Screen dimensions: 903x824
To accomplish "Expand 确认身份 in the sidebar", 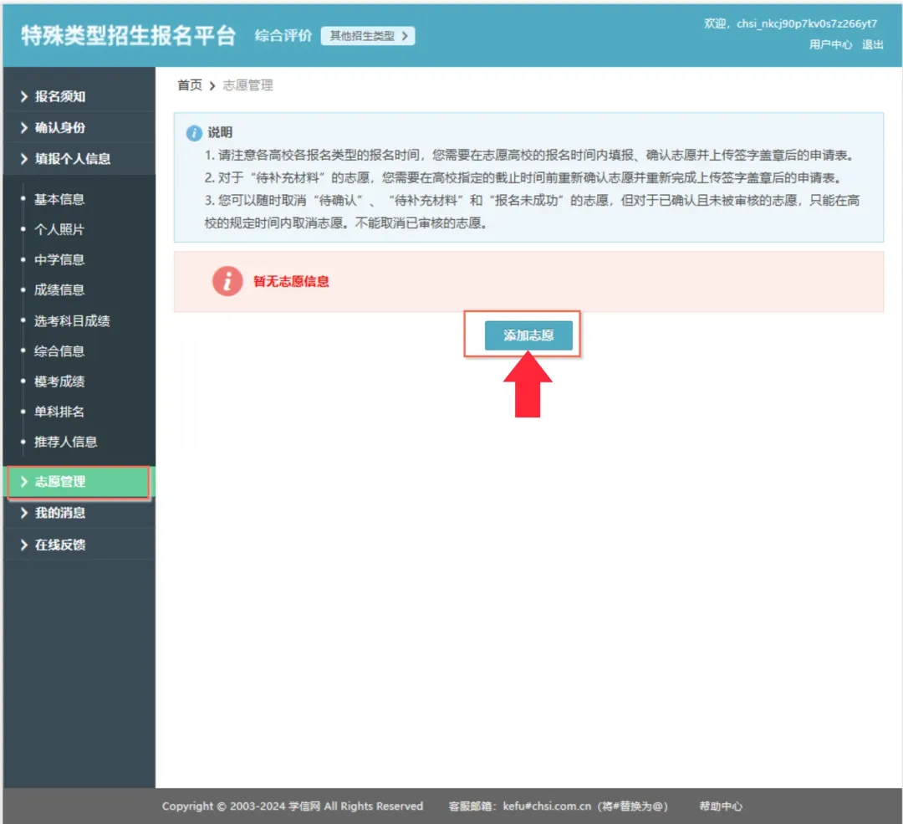I will coord(79,127).
